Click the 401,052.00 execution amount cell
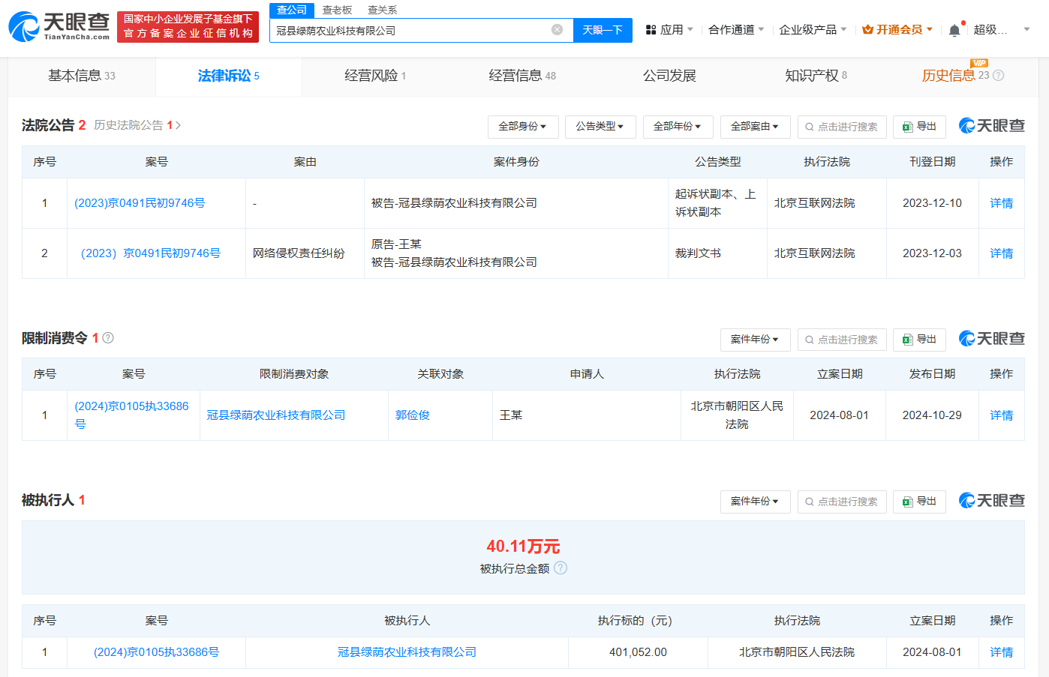 click(638, 652)
